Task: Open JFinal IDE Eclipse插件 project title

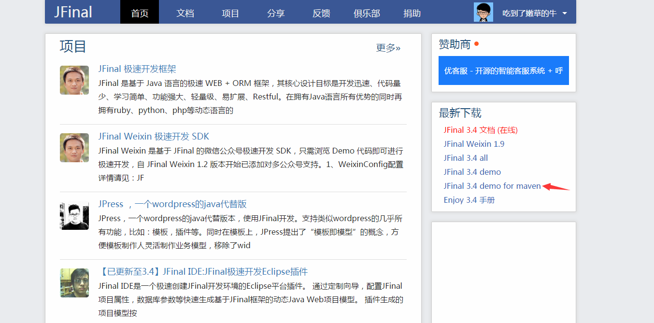Action: 203,272
